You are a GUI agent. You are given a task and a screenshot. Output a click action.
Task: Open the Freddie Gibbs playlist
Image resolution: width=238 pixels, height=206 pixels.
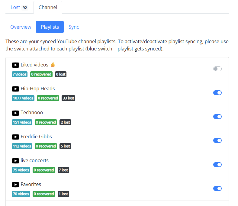pos(36,137)
